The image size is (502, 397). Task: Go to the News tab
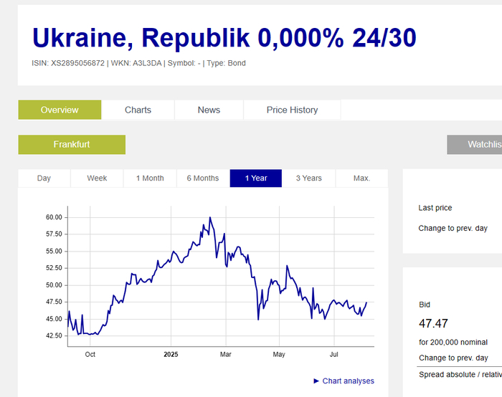click(x=209, y=110)
